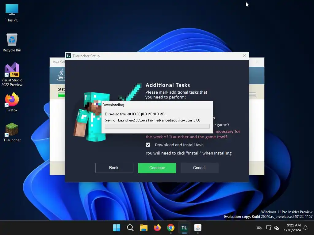The height and width of the screenshot is (235, 314).
Task: Click the download progress bar
Action: point(157,126)
